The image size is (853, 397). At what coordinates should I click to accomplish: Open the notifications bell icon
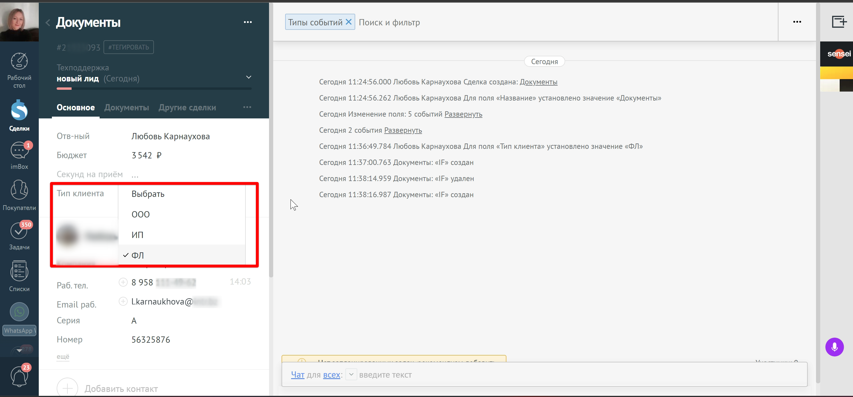point(19,377)
